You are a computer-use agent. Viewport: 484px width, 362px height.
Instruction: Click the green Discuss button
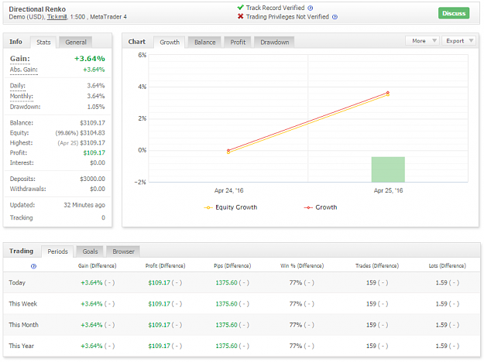(454, 13)
